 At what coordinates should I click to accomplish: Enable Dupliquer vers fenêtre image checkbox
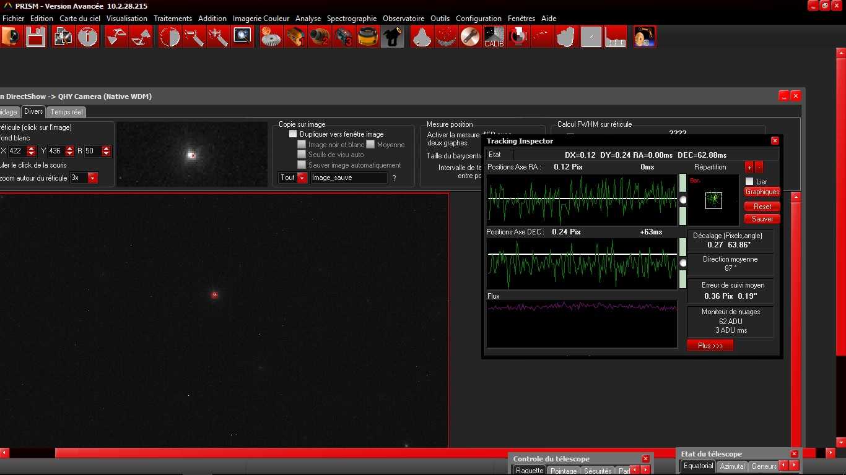click(x=293, y=134)
